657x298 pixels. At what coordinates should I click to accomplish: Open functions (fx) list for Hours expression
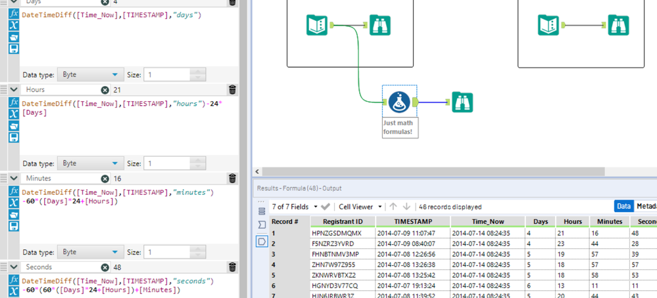[x=14, y=102]
